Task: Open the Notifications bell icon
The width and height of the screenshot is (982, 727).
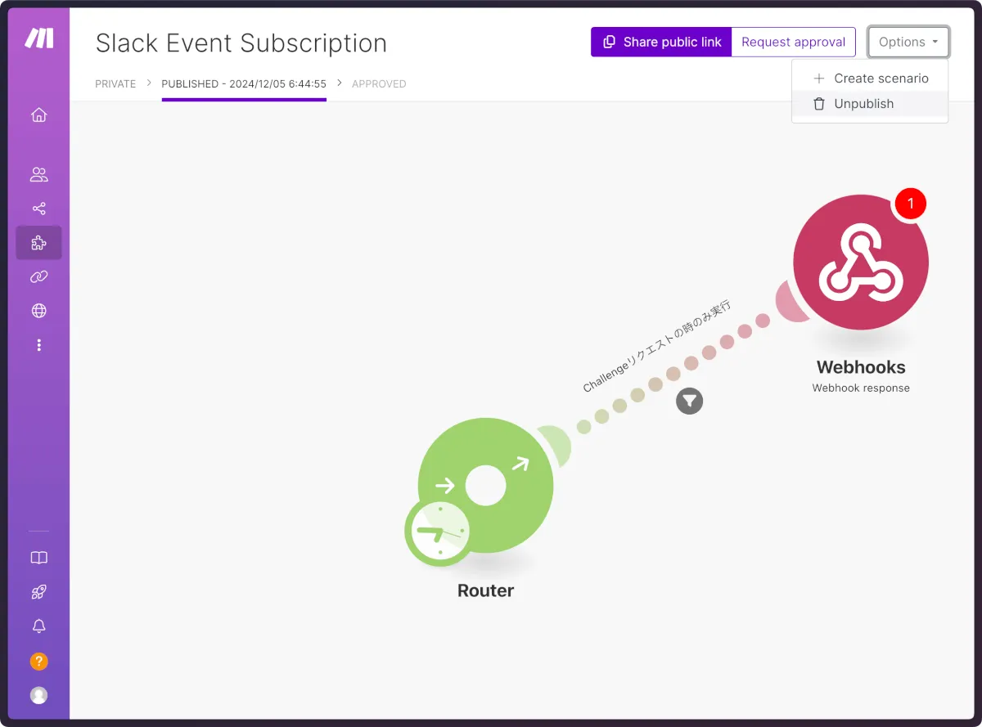Action: point(38,626)
